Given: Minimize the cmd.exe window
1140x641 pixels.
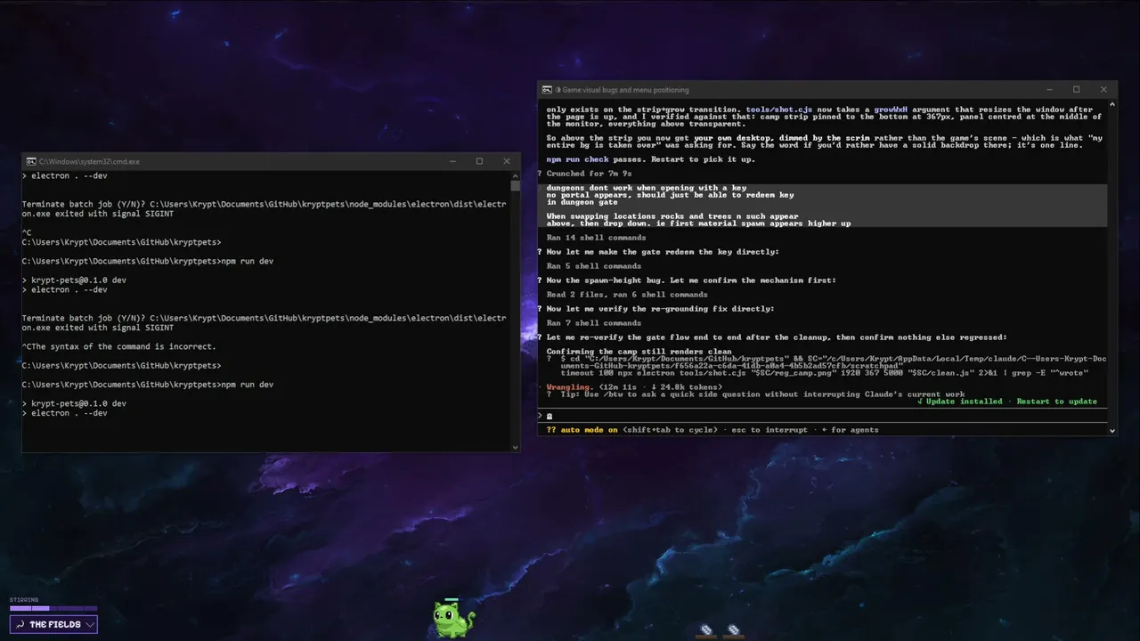Looking at the screenshot, I should [452, 161].
